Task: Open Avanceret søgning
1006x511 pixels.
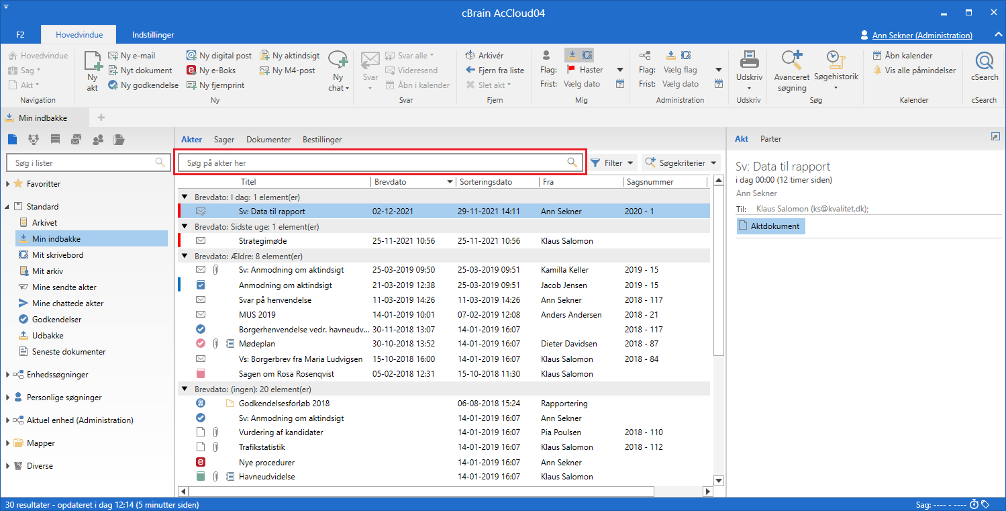Action: point(792,72)
